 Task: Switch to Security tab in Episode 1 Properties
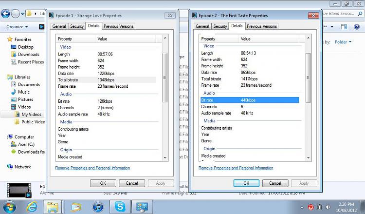(x=77, y=26)
